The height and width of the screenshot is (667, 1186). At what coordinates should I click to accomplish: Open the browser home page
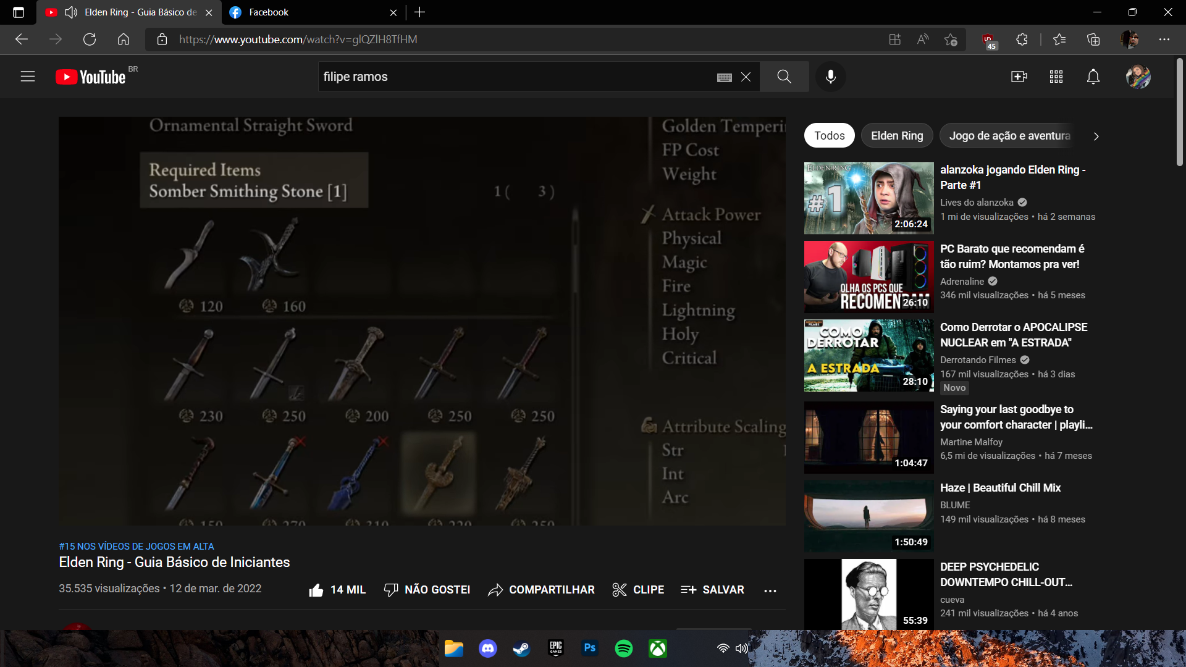124,40
